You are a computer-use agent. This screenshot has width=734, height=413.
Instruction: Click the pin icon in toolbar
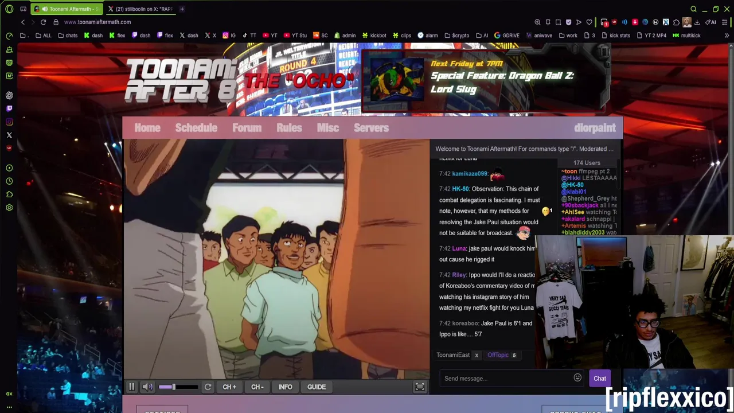[x=548, y=22]
